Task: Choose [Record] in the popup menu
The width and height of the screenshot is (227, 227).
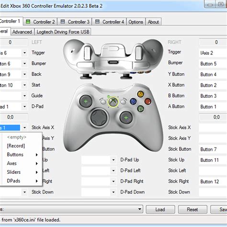Action: point(16,146)
